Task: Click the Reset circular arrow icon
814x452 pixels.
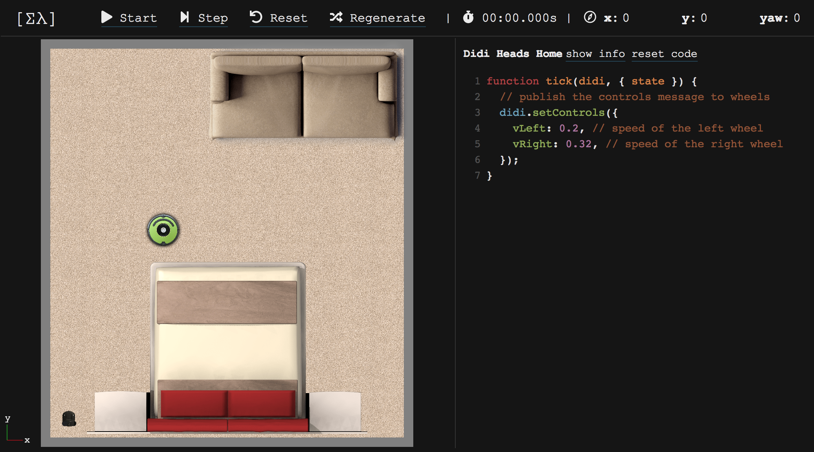Action: pyautogui.click(x=256, y=17)
